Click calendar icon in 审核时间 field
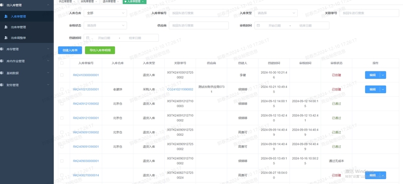 point(258,26)
